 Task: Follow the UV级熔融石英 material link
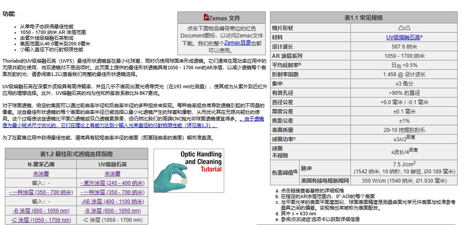point(403,37)
